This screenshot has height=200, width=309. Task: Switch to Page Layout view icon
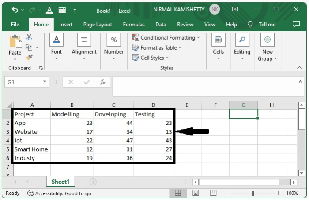[x=196, y=193]
